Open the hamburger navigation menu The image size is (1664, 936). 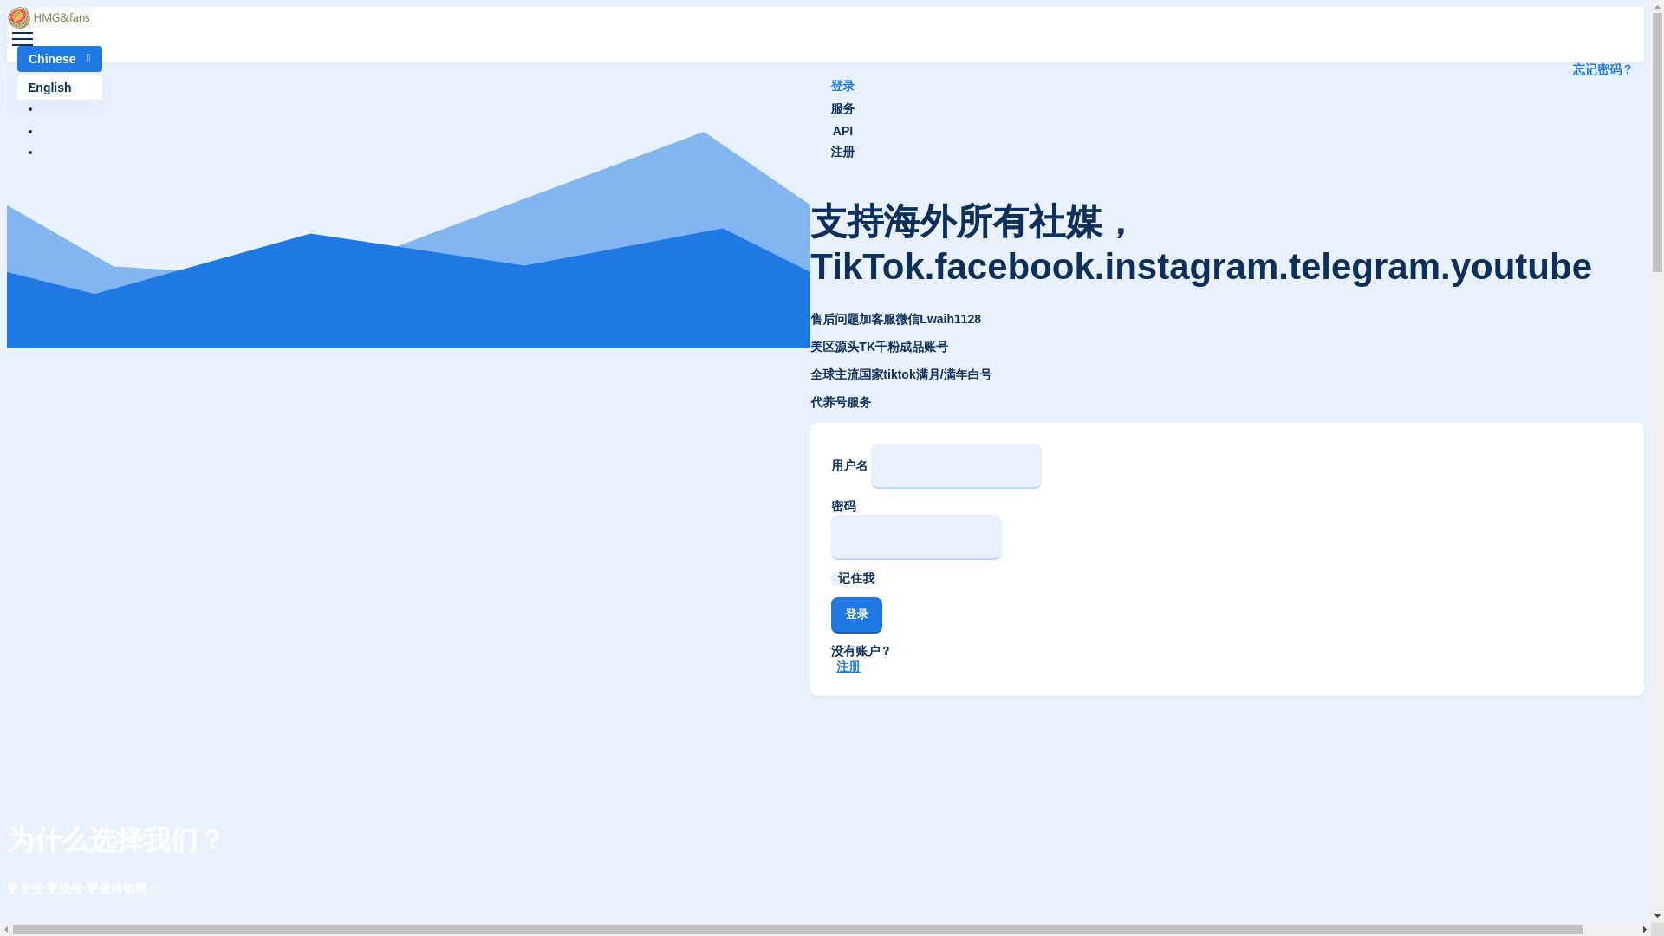coord(23,39)
